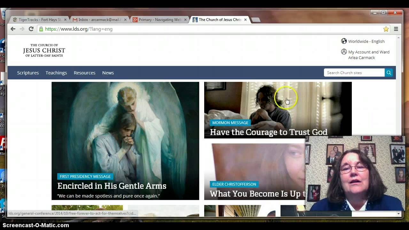The image size is (409, 230).
Task: Close the Gmail Inbox tab
Action: (125, 19)
